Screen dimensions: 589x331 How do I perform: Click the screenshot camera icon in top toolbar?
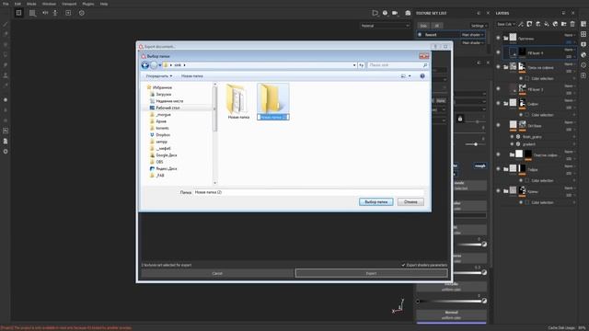[x=408, y=13]
